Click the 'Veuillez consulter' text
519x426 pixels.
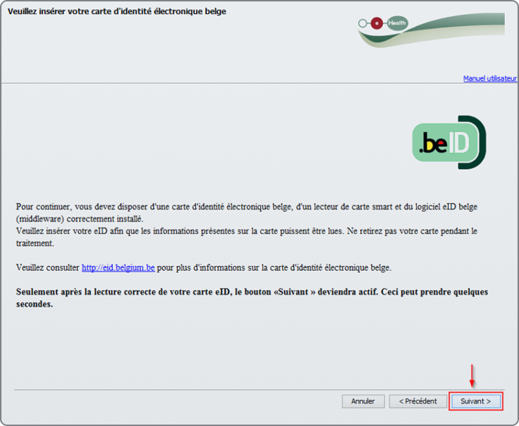tap(48, 268)
